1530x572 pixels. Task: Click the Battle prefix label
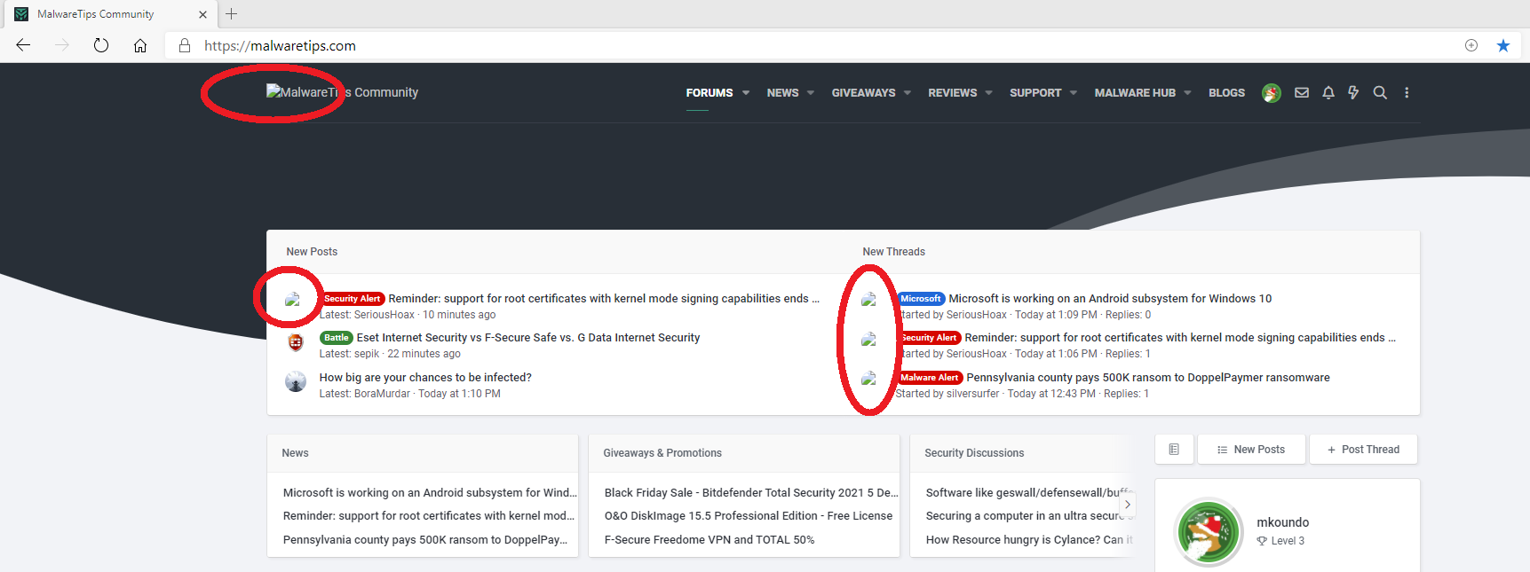tap(337, 338)
